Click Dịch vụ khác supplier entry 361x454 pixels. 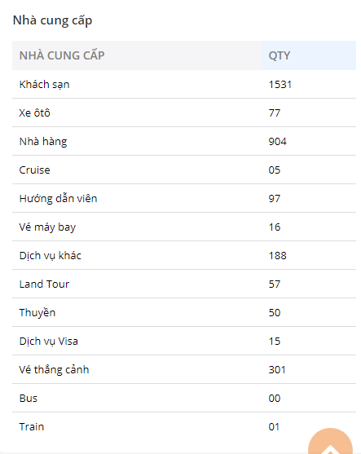click(x=184, y=255)
